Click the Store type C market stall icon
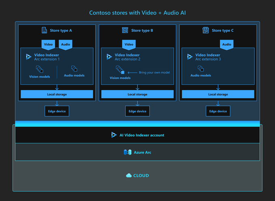 point(206,30)
